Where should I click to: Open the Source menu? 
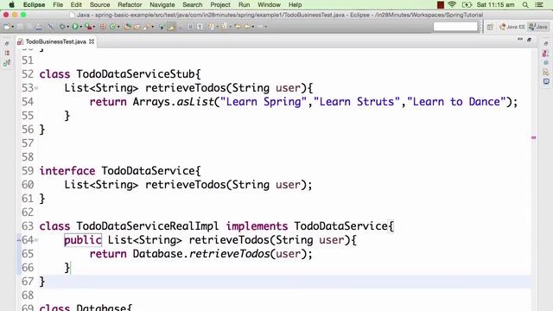coord(99,5)
